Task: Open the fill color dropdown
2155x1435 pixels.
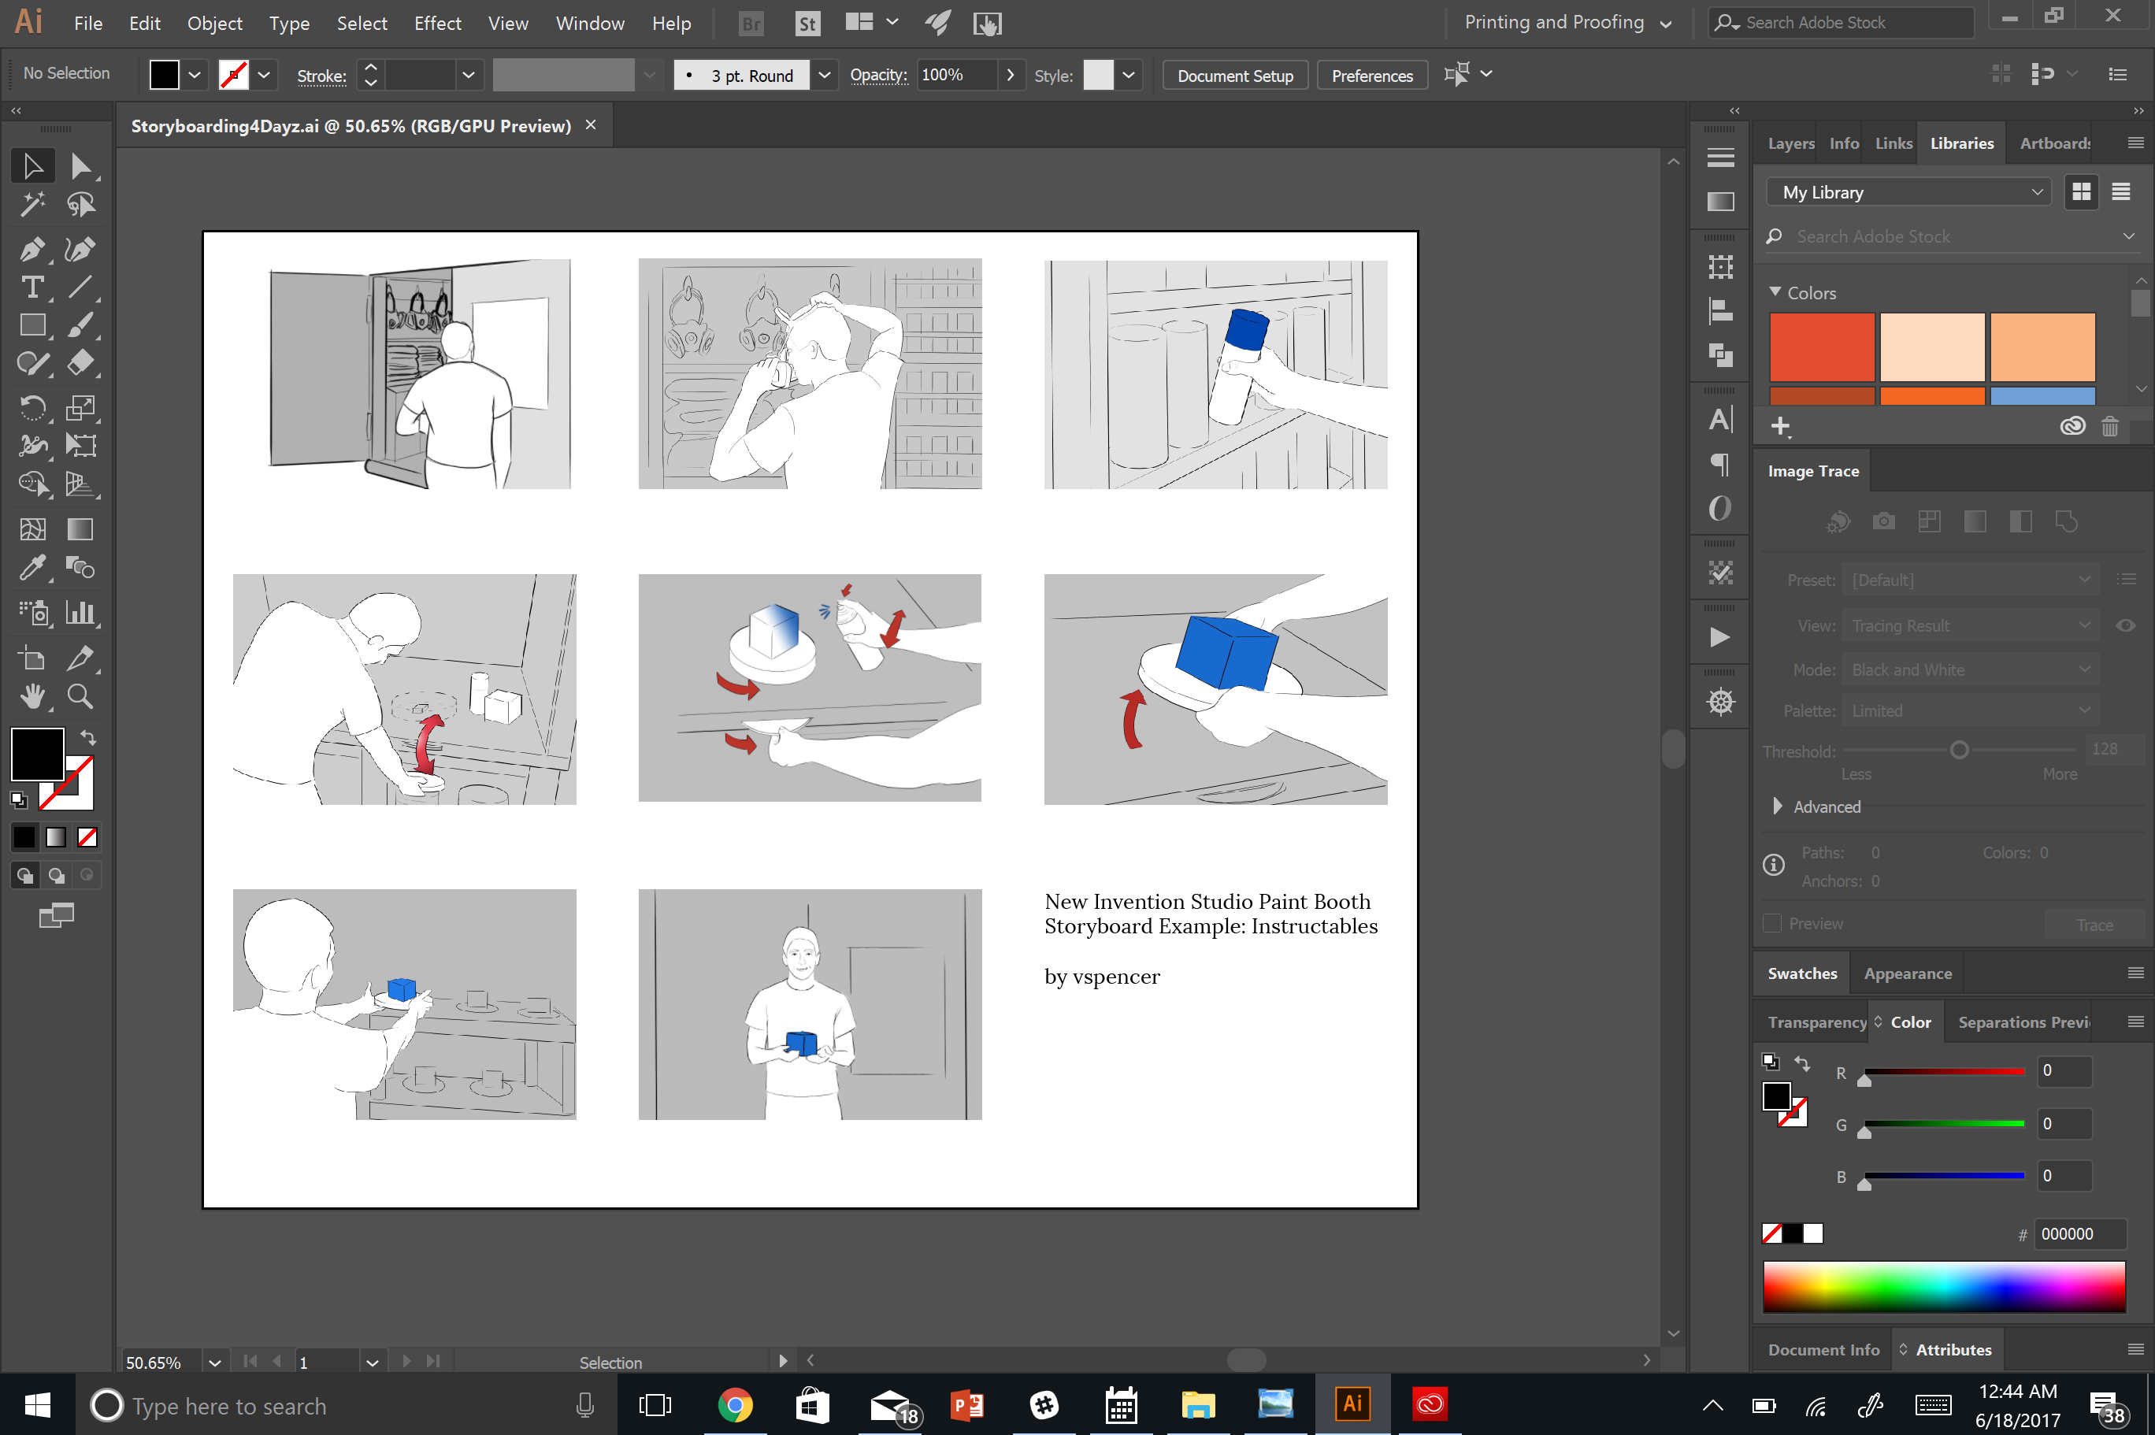Action: [x=194, y=75]
